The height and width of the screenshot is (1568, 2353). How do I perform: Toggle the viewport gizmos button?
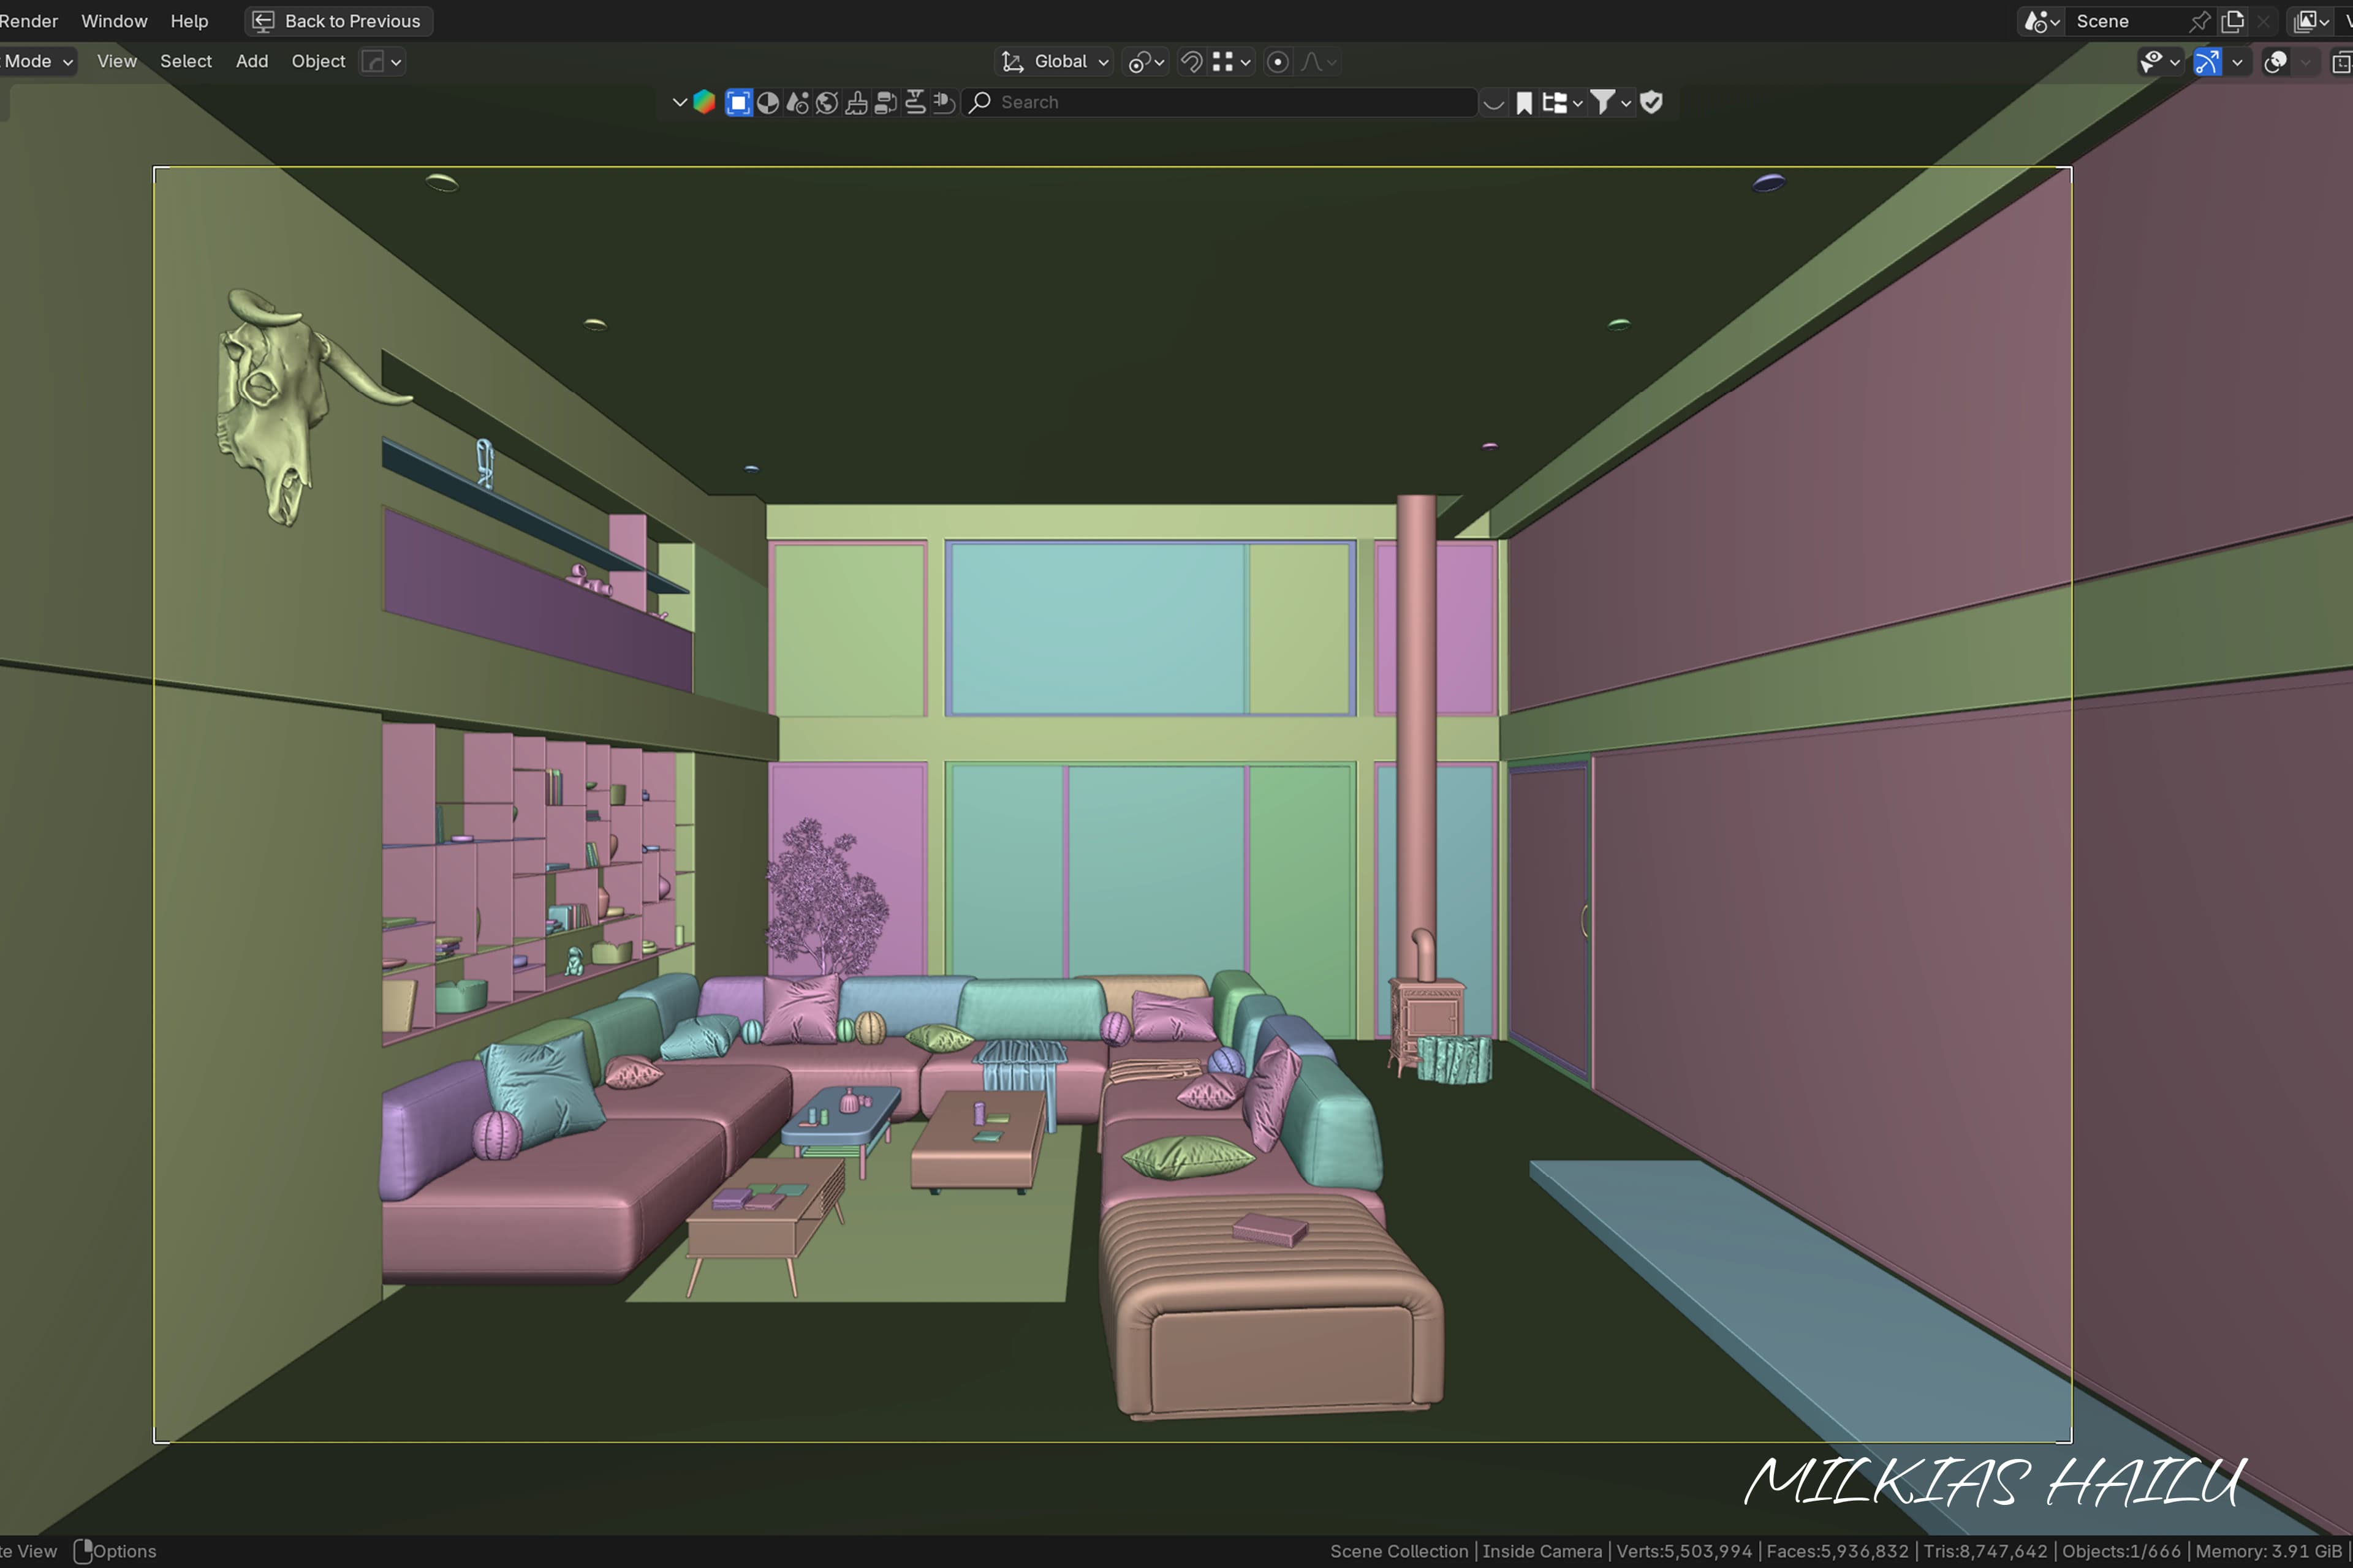(x=2207, y=62)
